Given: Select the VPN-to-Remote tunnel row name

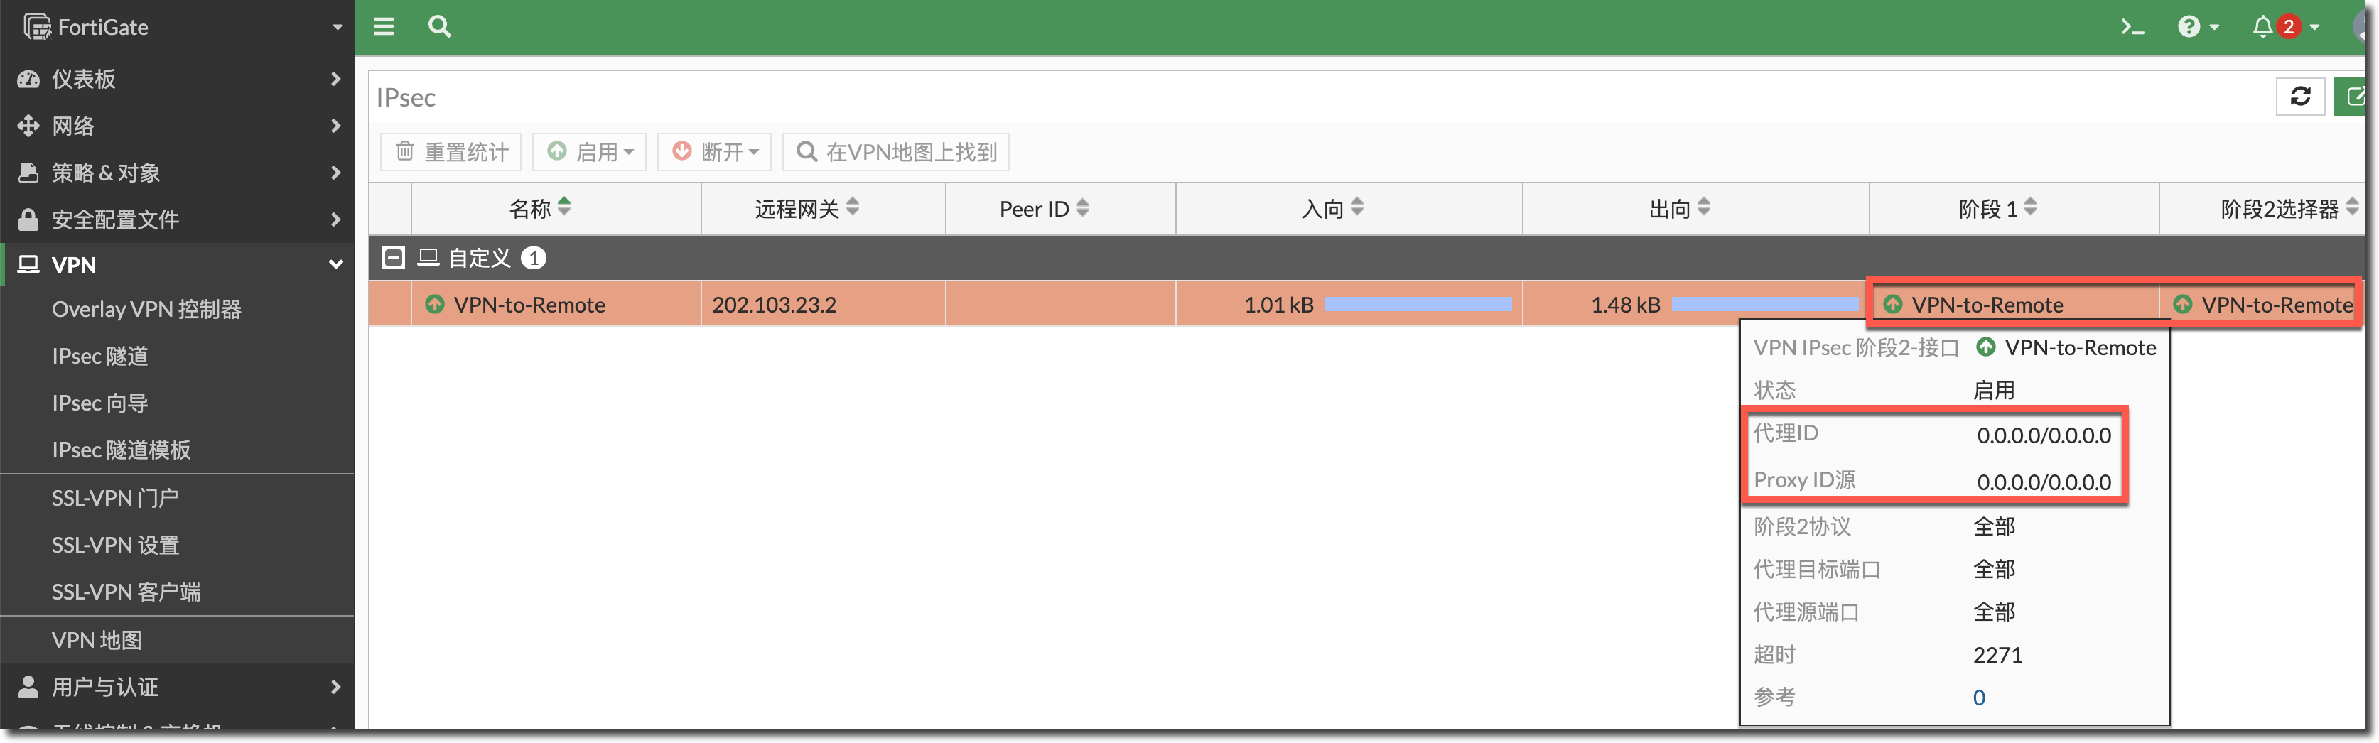Looking at the screenshot, I should [x=528, y=305].
